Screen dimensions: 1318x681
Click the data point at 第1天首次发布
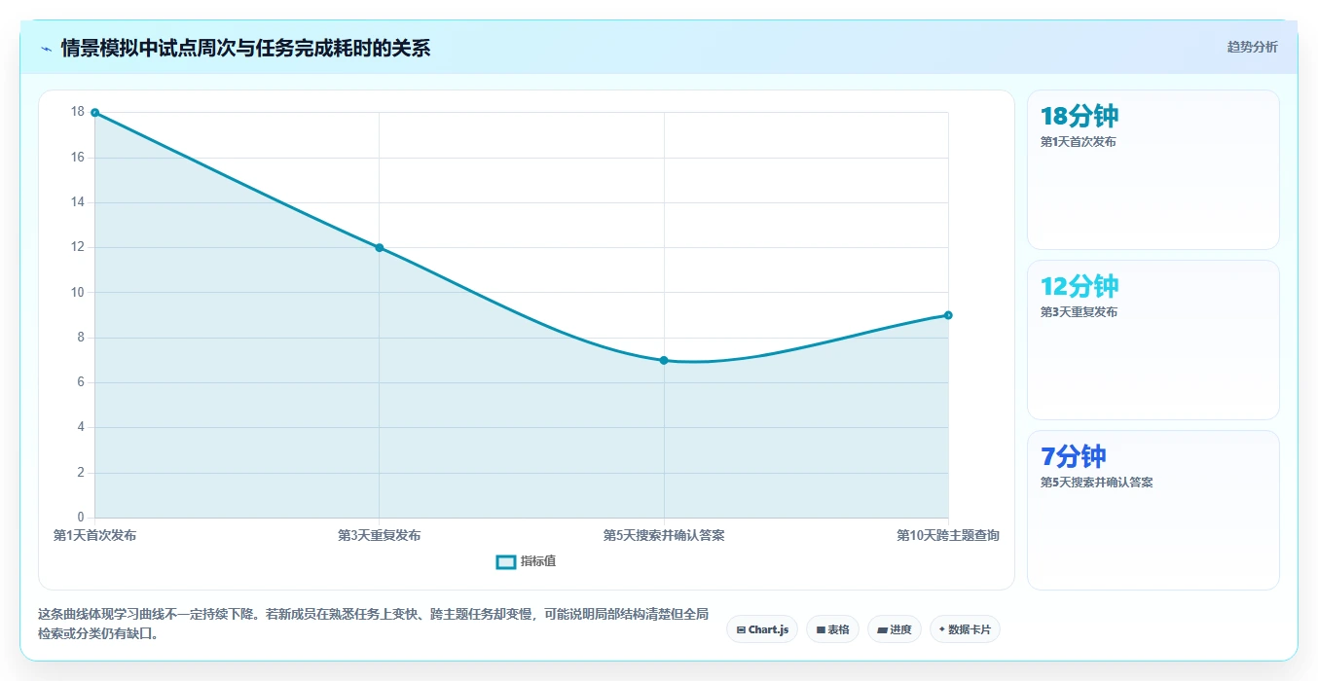pos(94,113)
